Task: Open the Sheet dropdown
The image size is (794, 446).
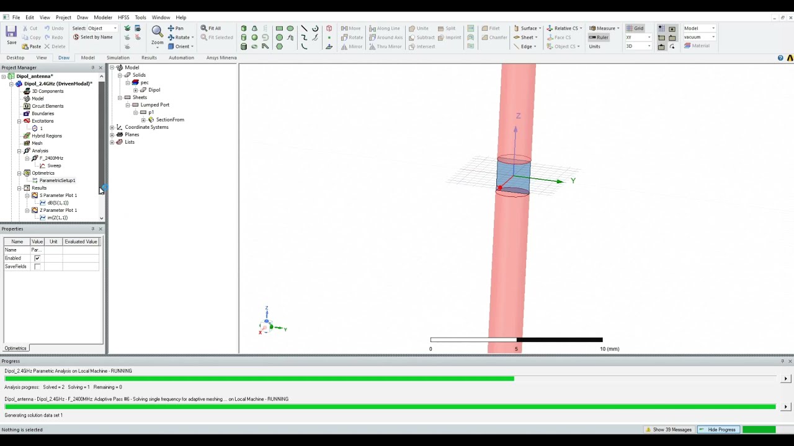Action: (525, 37)
